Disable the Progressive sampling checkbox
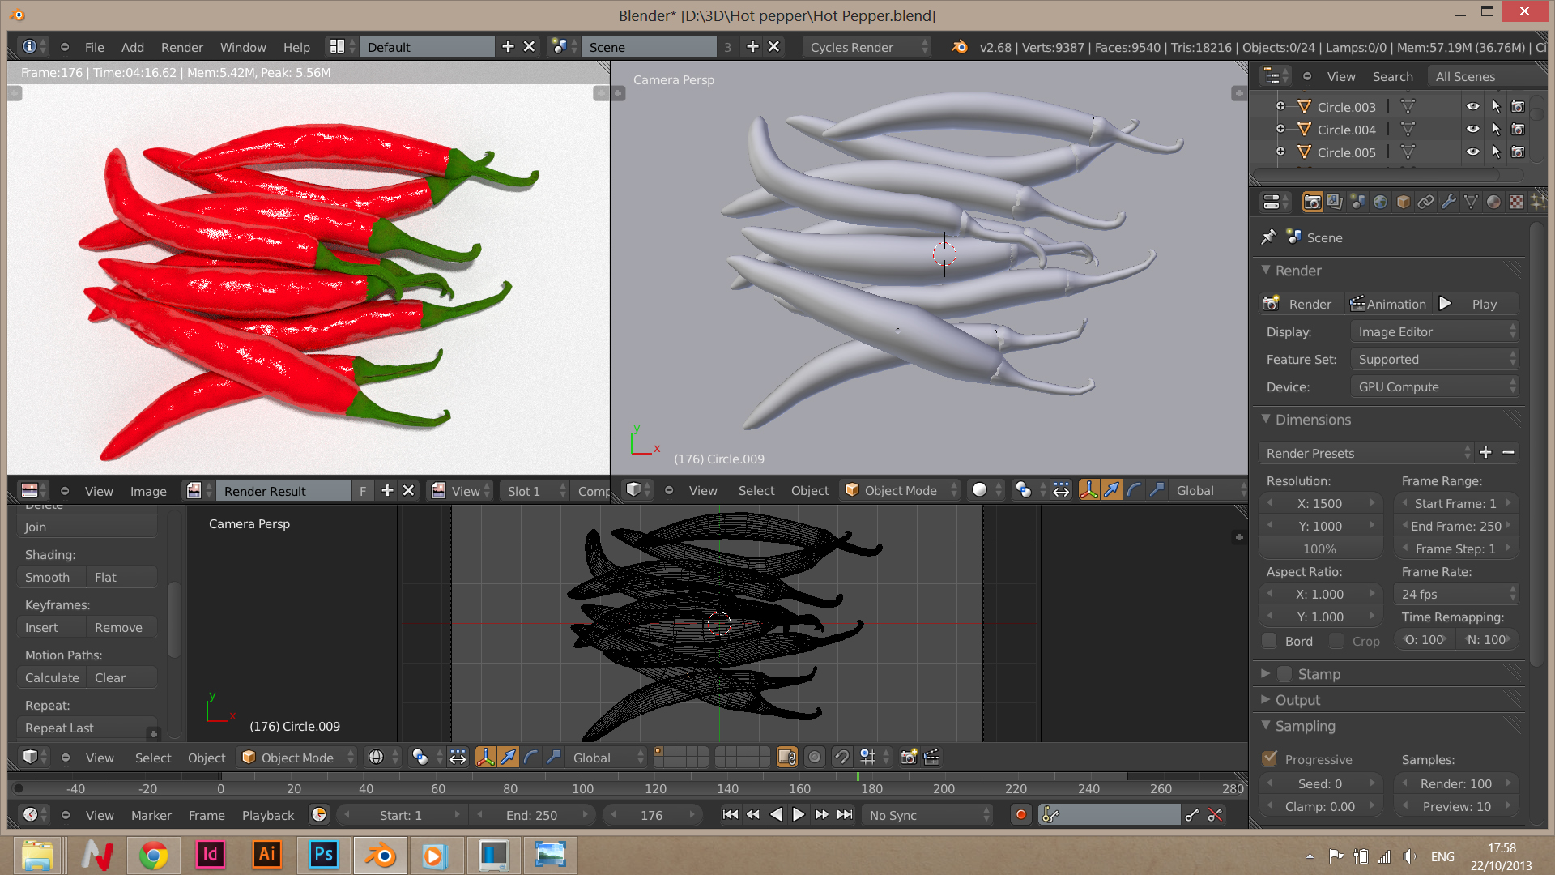 [1271, 759]
